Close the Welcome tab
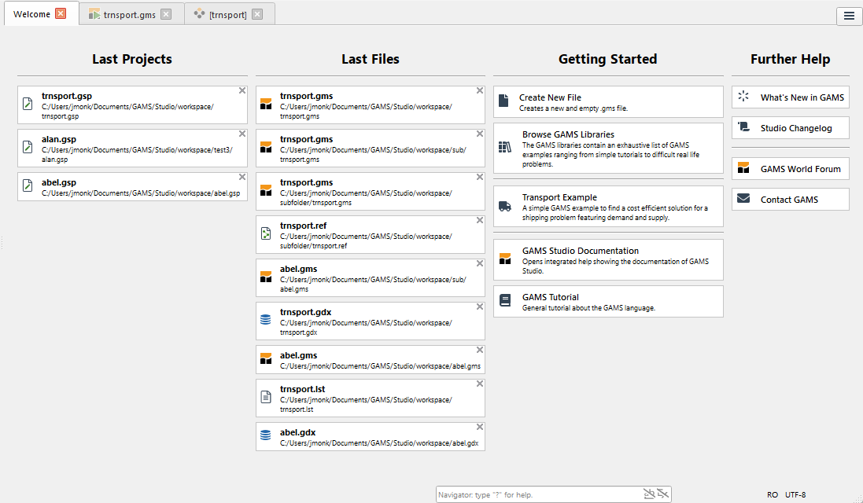This screenshot has height=503, width=863. click(x=61, y=14)
